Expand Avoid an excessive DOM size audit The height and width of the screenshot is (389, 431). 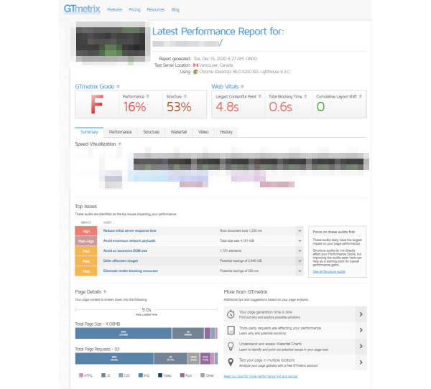pyautogui.click(x=300, y=250)
